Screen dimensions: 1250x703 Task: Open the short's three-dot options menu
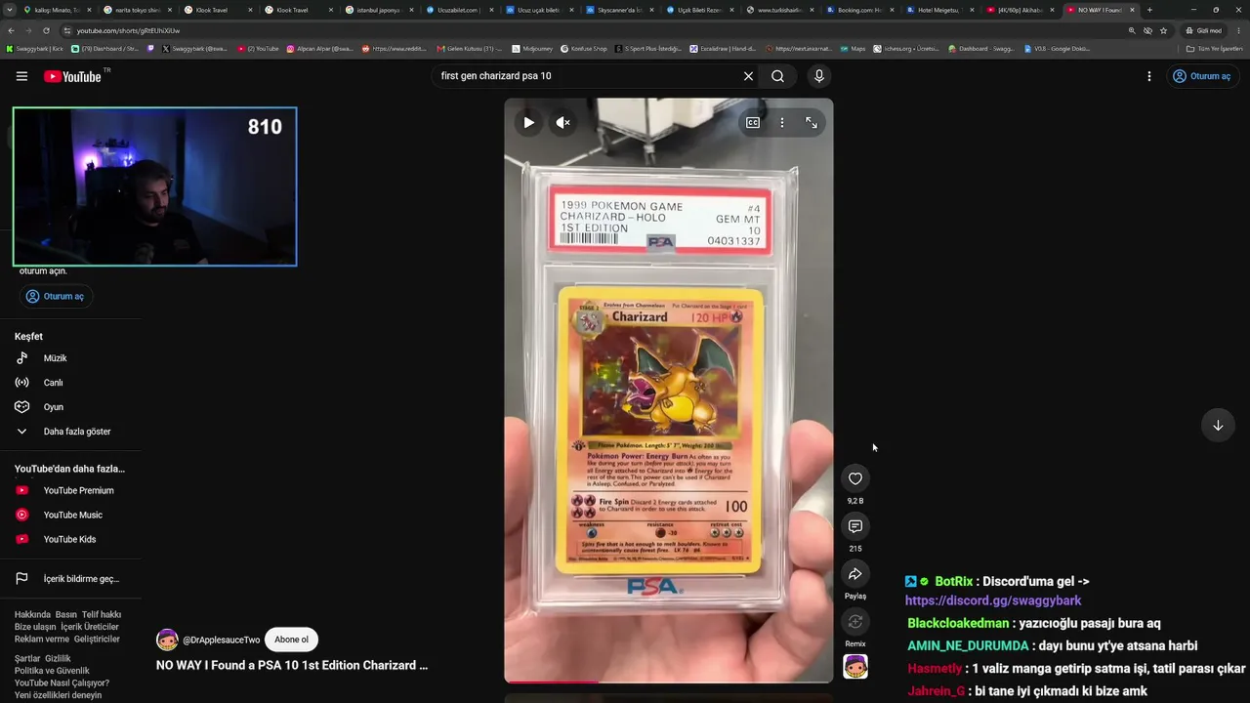(781, 122)
